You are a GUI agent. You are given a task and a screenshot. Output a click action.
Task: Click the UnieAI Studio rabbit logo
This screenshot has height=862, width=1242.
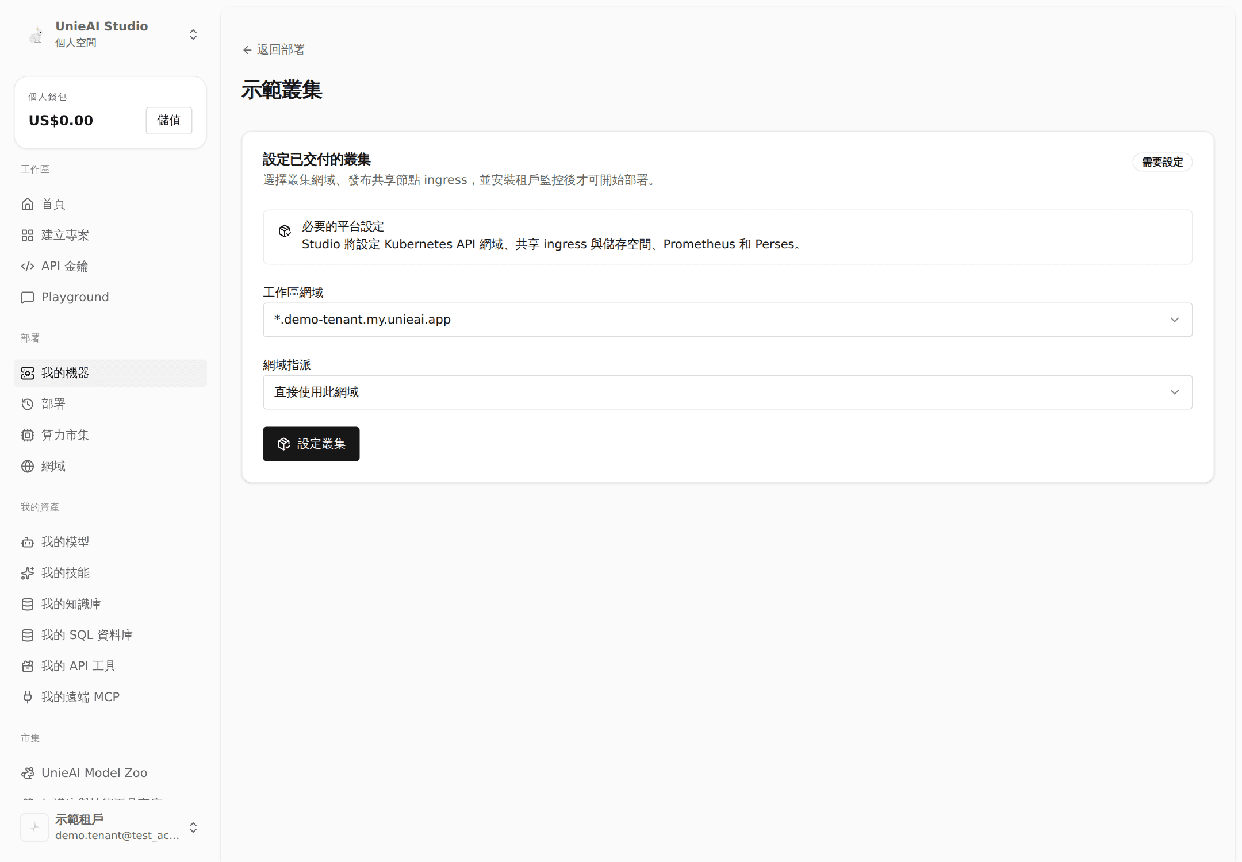[36, 34]
